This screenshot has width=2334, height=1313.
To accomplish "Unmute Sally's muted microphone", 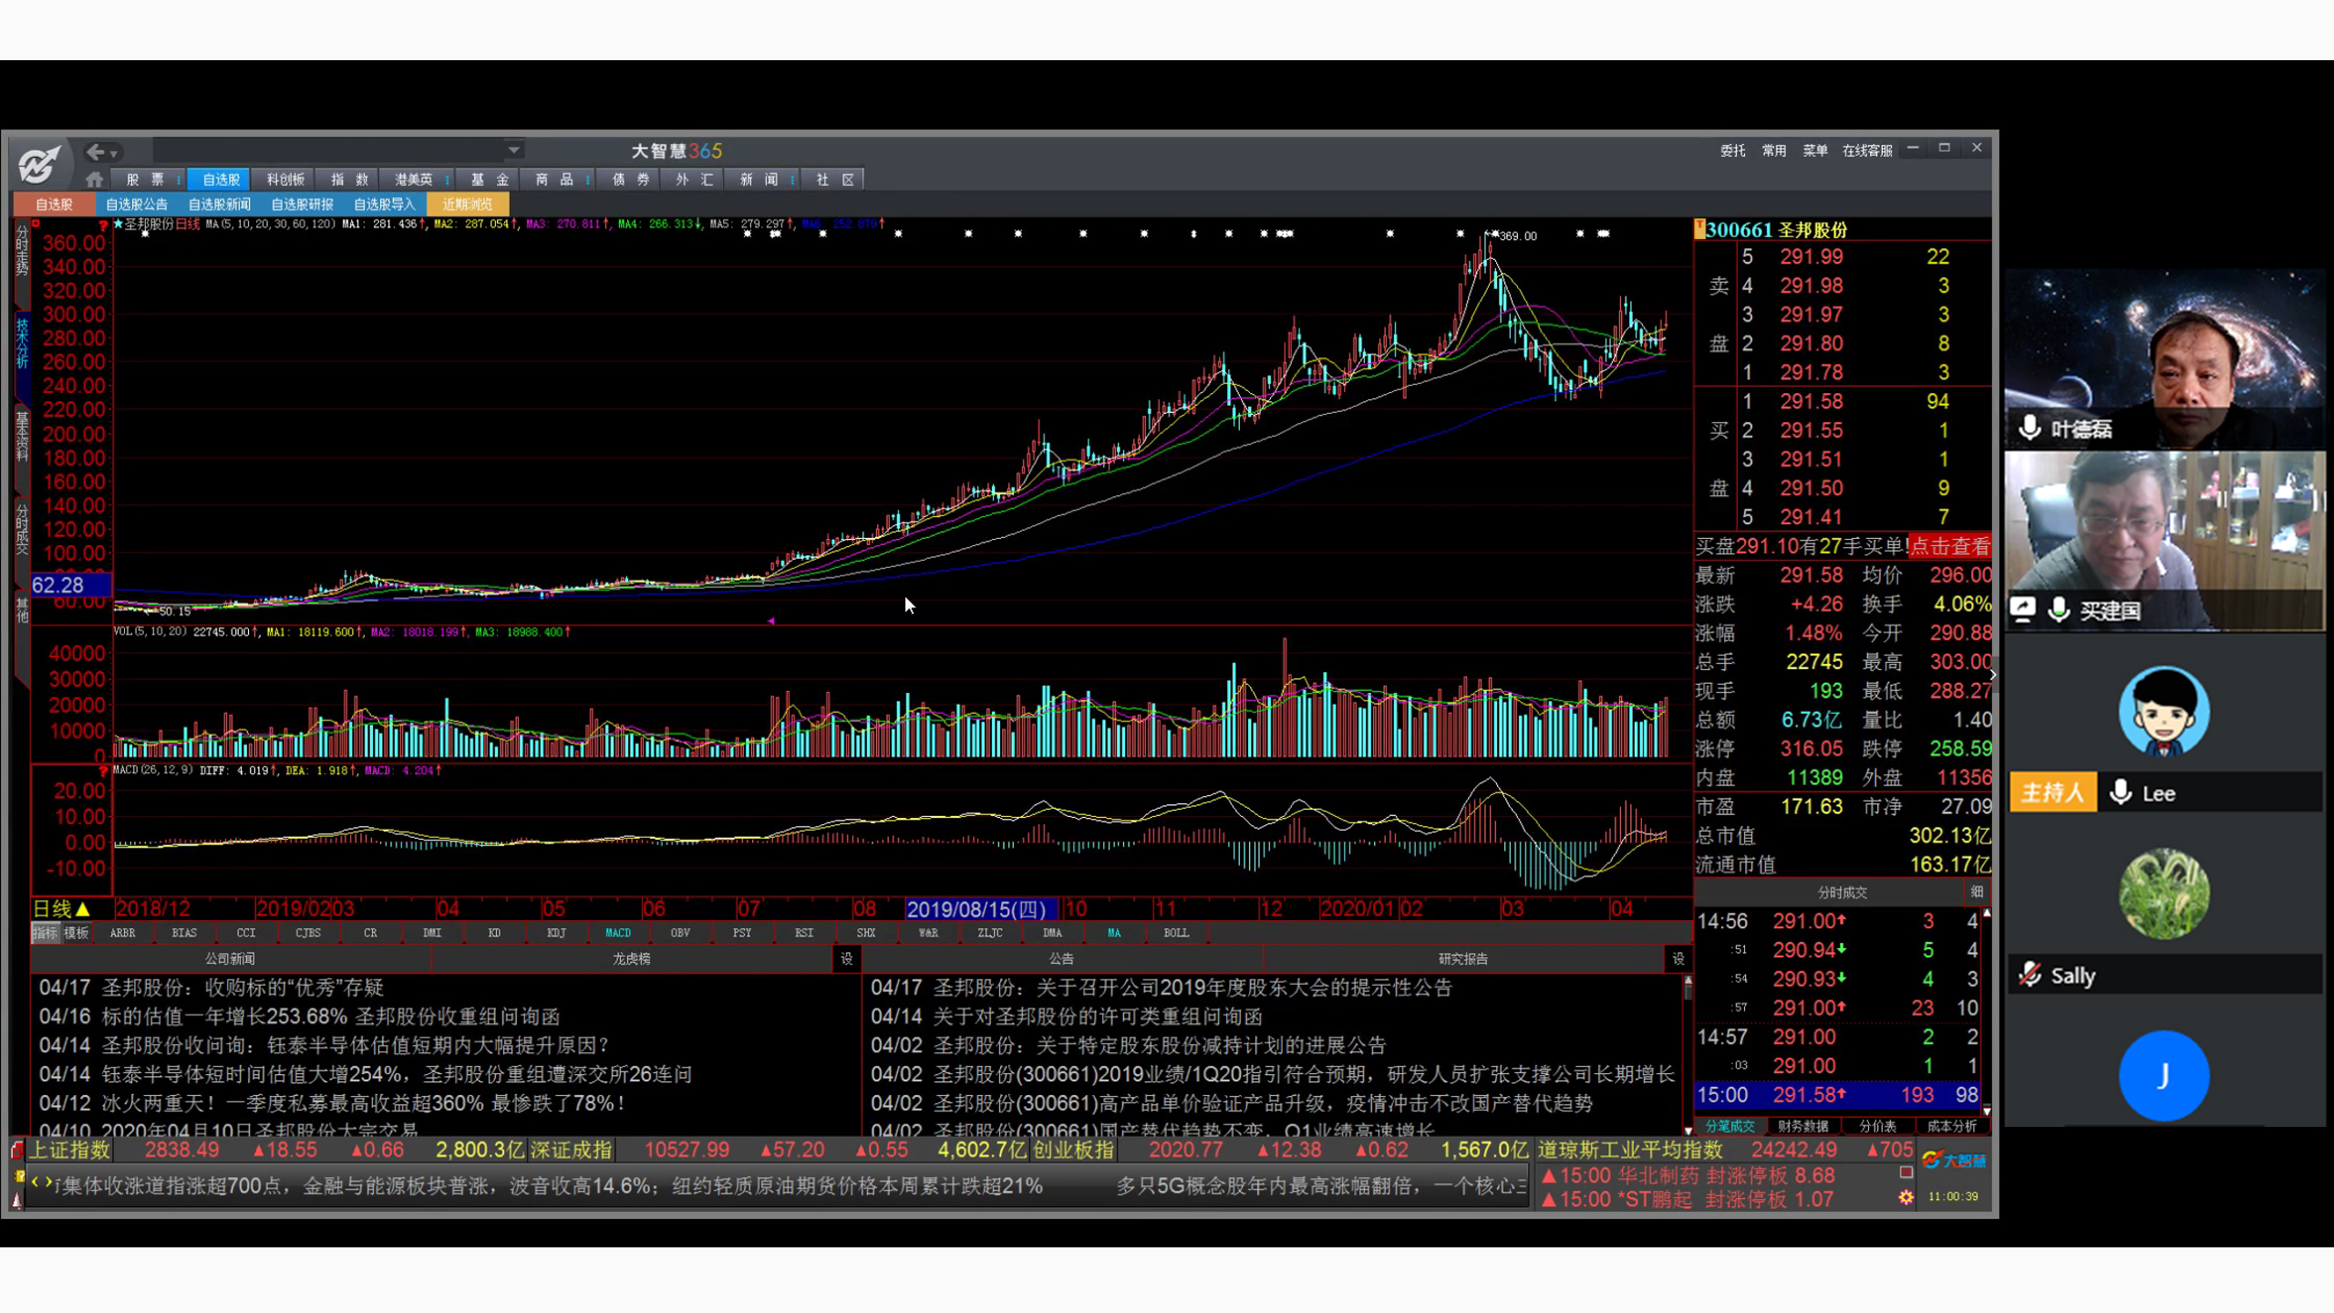I will (x=2030, y=975).
